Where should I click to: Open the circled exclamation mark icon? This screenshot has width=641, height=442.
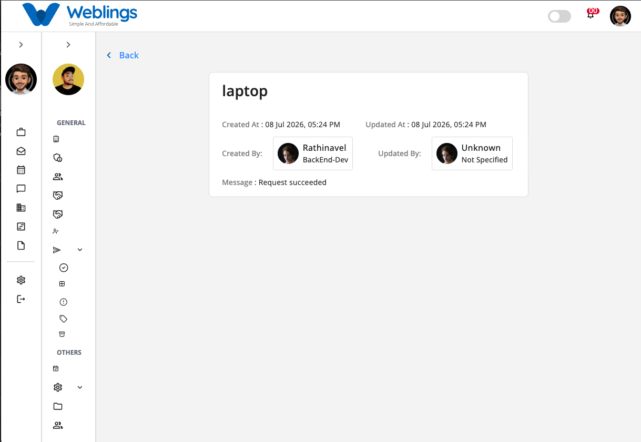[64, 302]
